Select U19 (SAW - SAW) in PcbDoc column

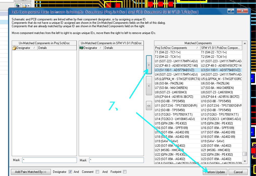(221, 141)
